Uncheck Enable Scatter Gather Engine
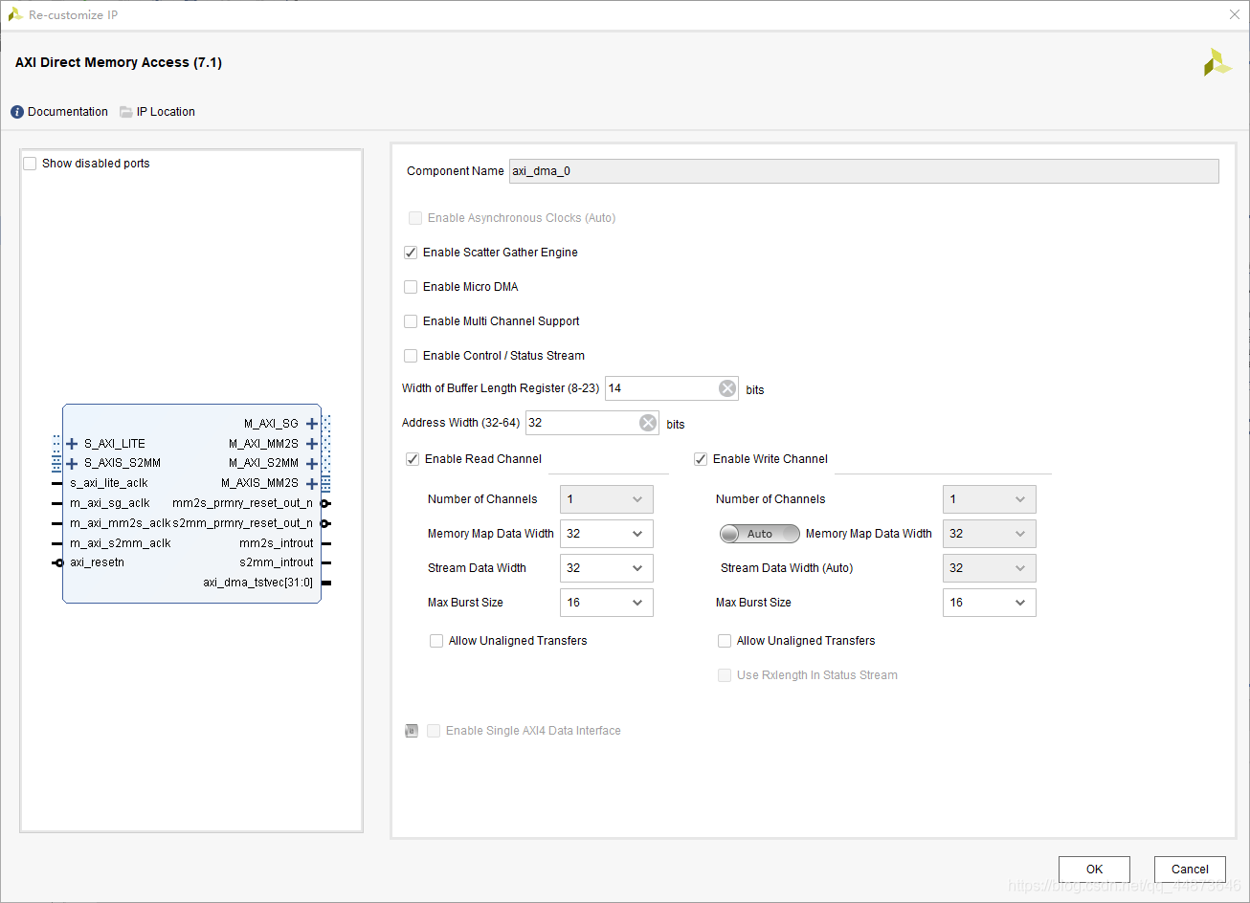 [411, 253]
